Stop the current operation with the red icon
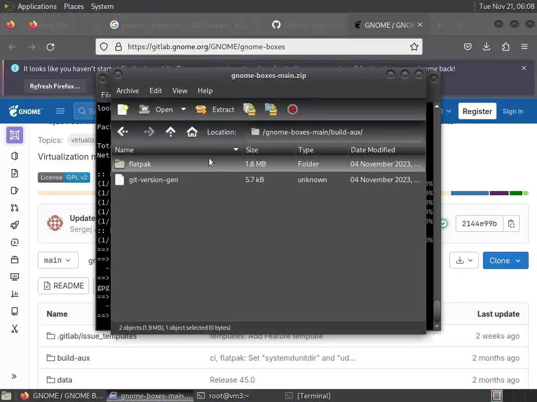Viewport: 537px width, 402px height. [293, 109]
